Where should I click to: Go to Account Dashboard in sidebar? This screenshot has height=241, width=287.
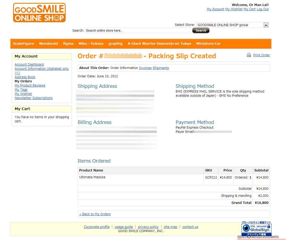(29, 65)
